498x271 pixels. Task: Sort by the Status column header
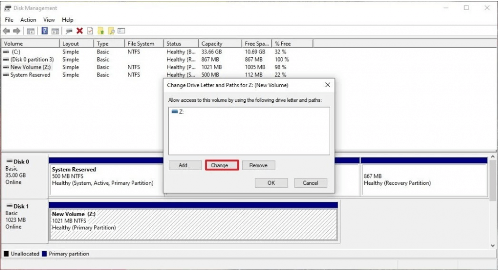181,44
